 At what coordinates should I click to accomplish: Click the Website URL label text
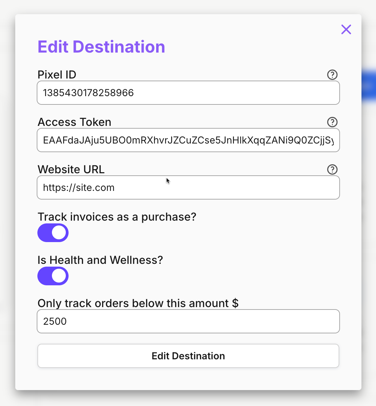(x=71, y=169)
